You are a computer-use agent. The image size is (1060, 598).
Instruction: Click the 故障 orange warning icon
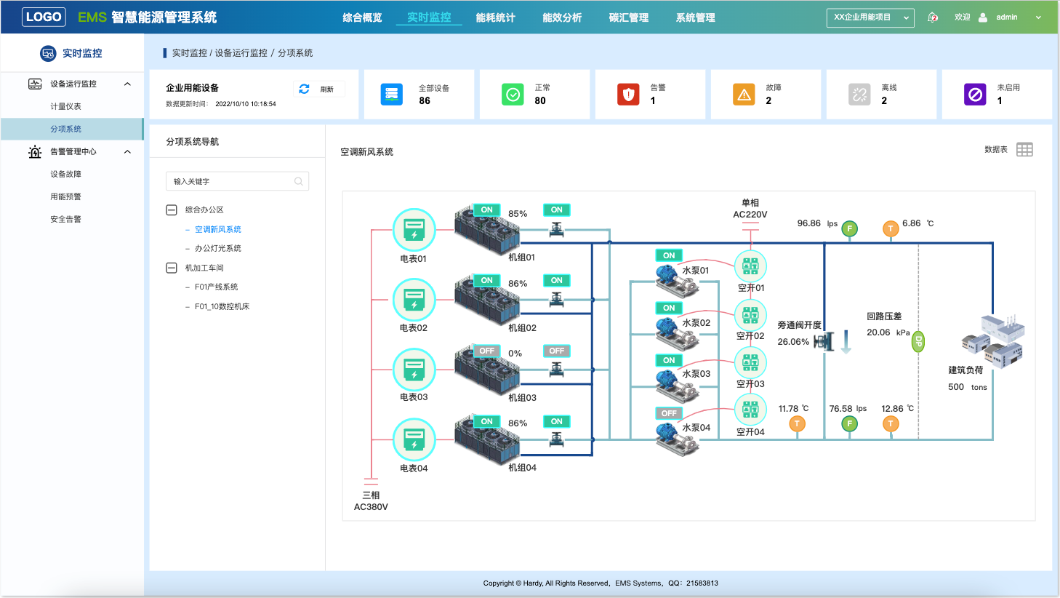[744, 95]
